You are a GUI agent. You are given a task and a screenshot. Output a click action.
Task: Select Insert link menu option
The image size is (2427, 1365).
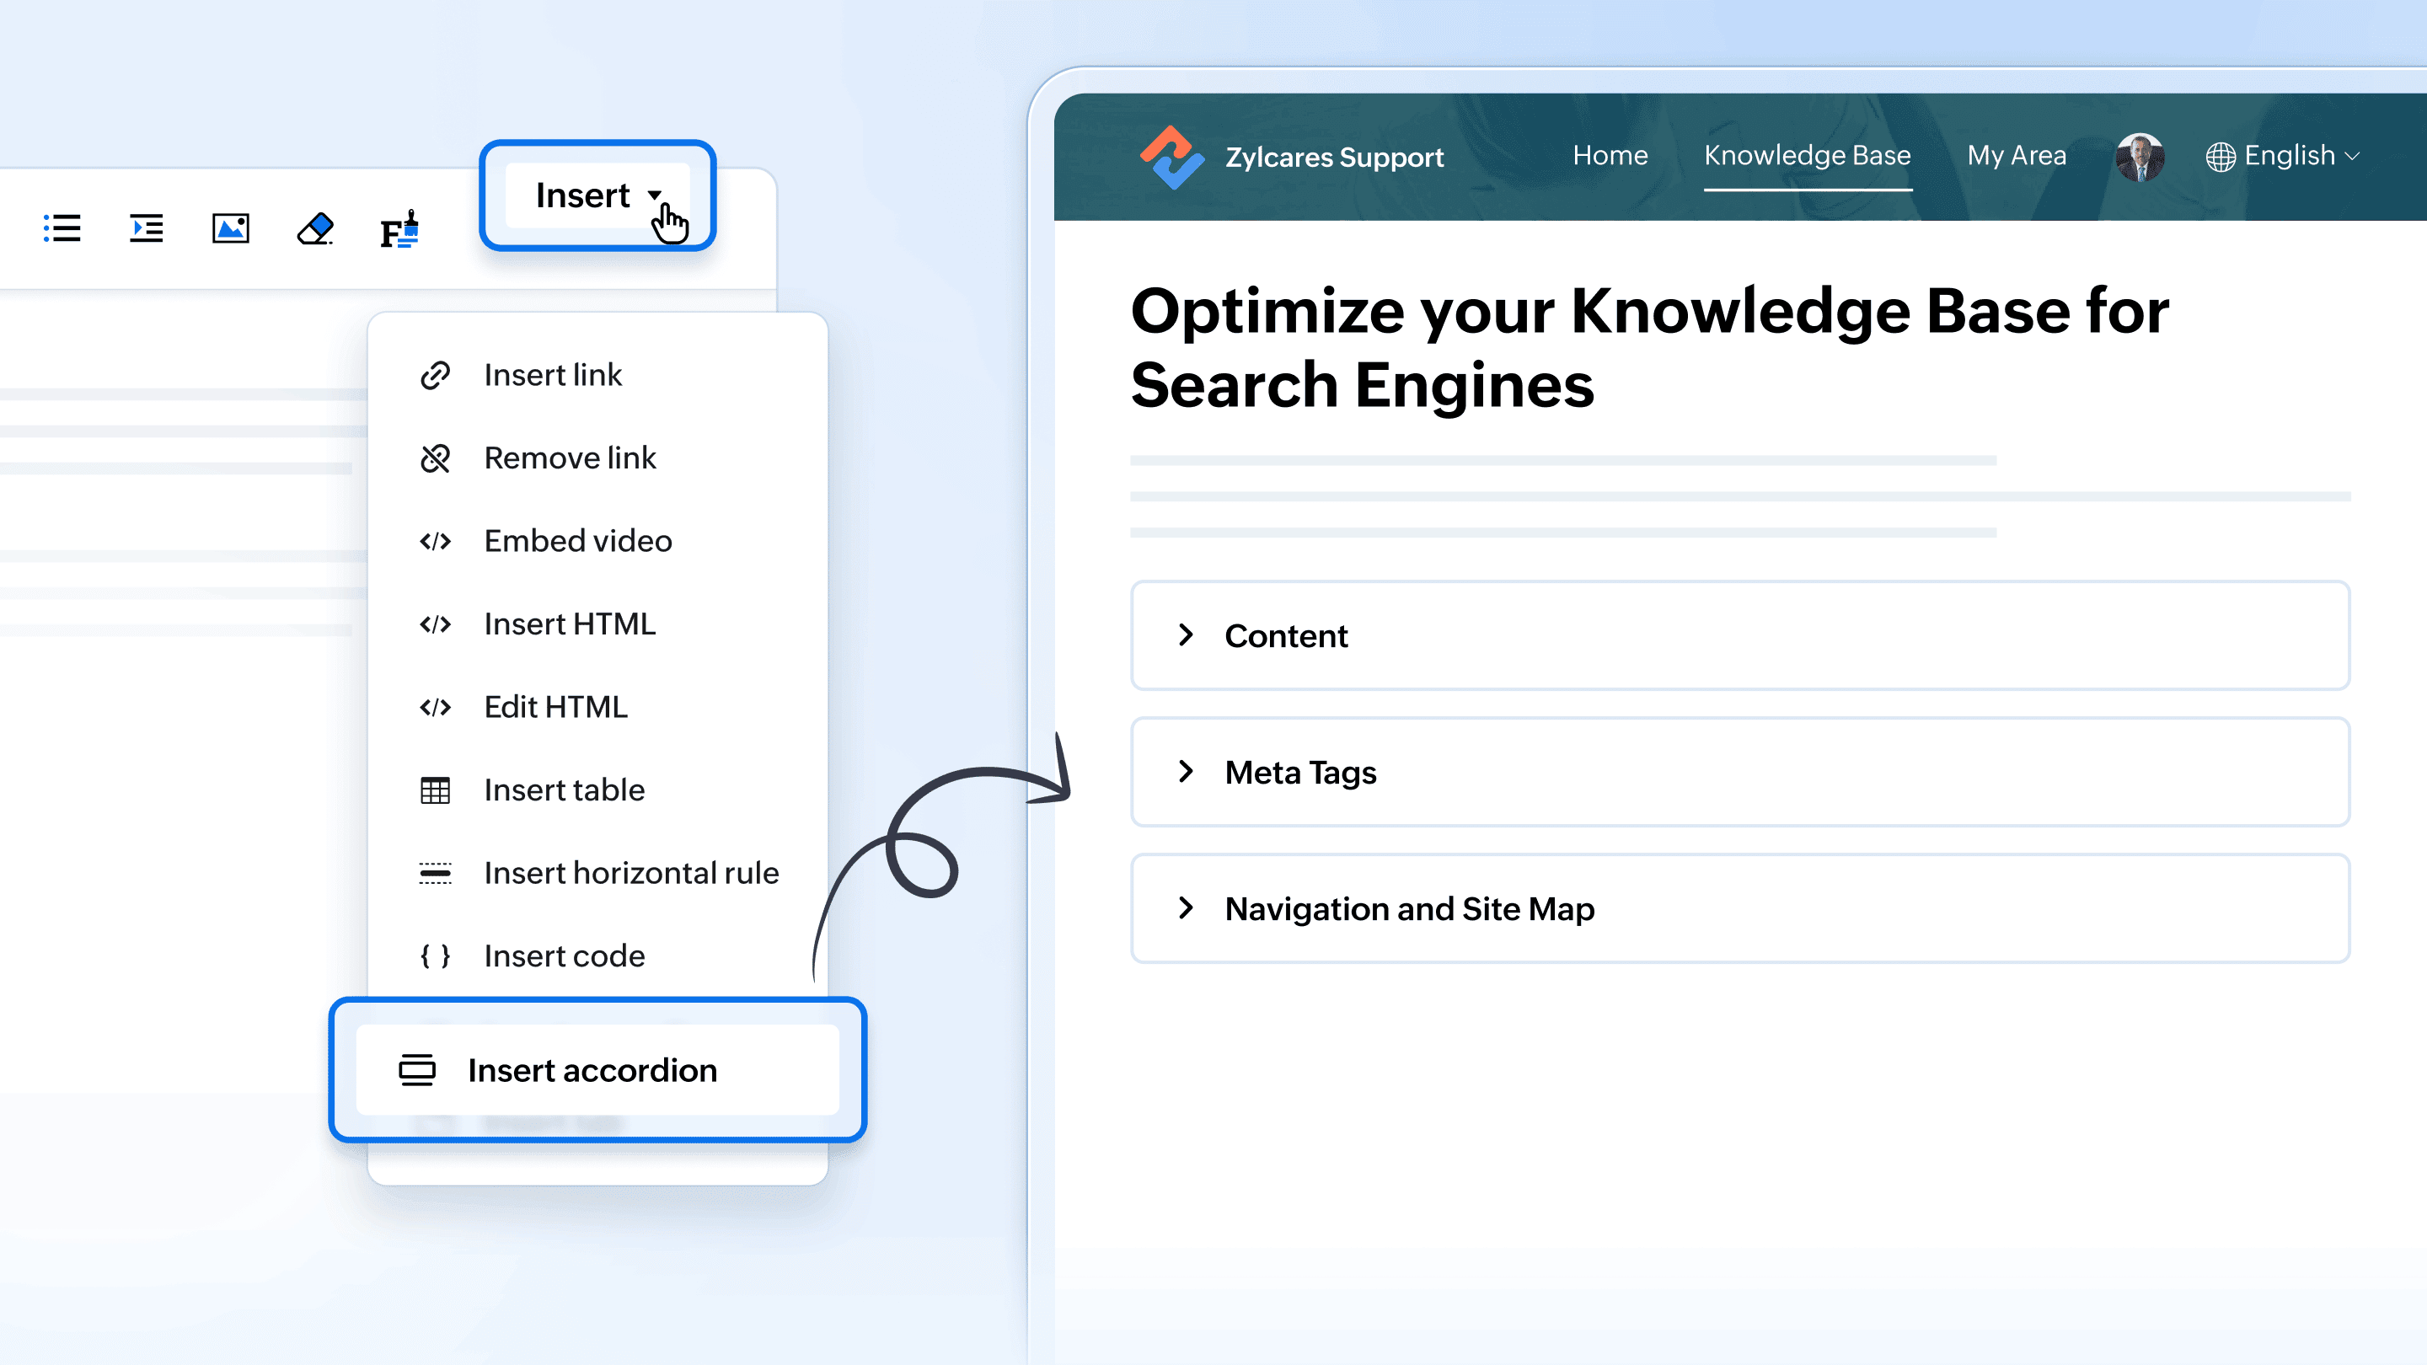pyautogui.click(x=553, y=375)
